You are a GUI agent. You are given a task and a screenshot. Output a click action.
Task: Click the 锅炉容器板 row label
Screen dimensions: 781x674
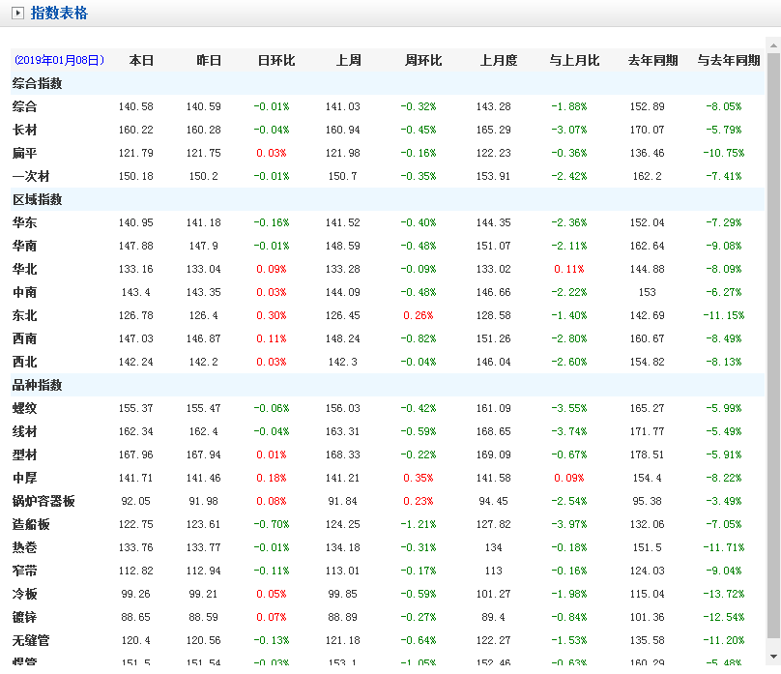[43, 501]
